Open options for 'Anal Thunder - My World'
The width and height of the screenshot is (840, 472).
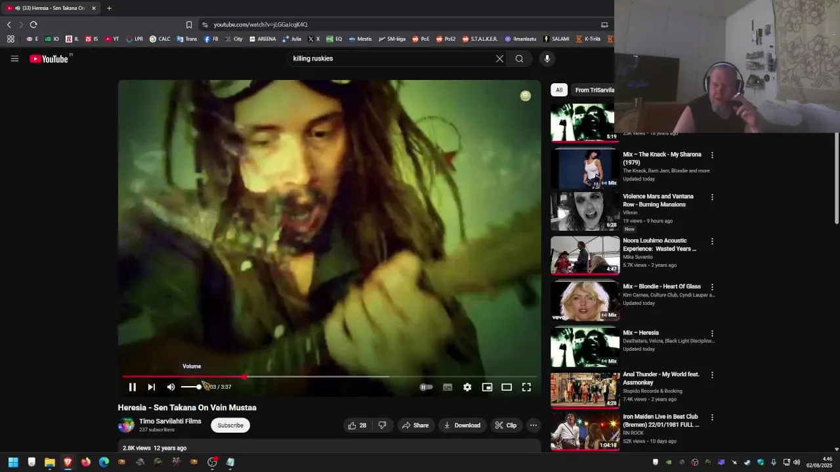pos(712,375)
